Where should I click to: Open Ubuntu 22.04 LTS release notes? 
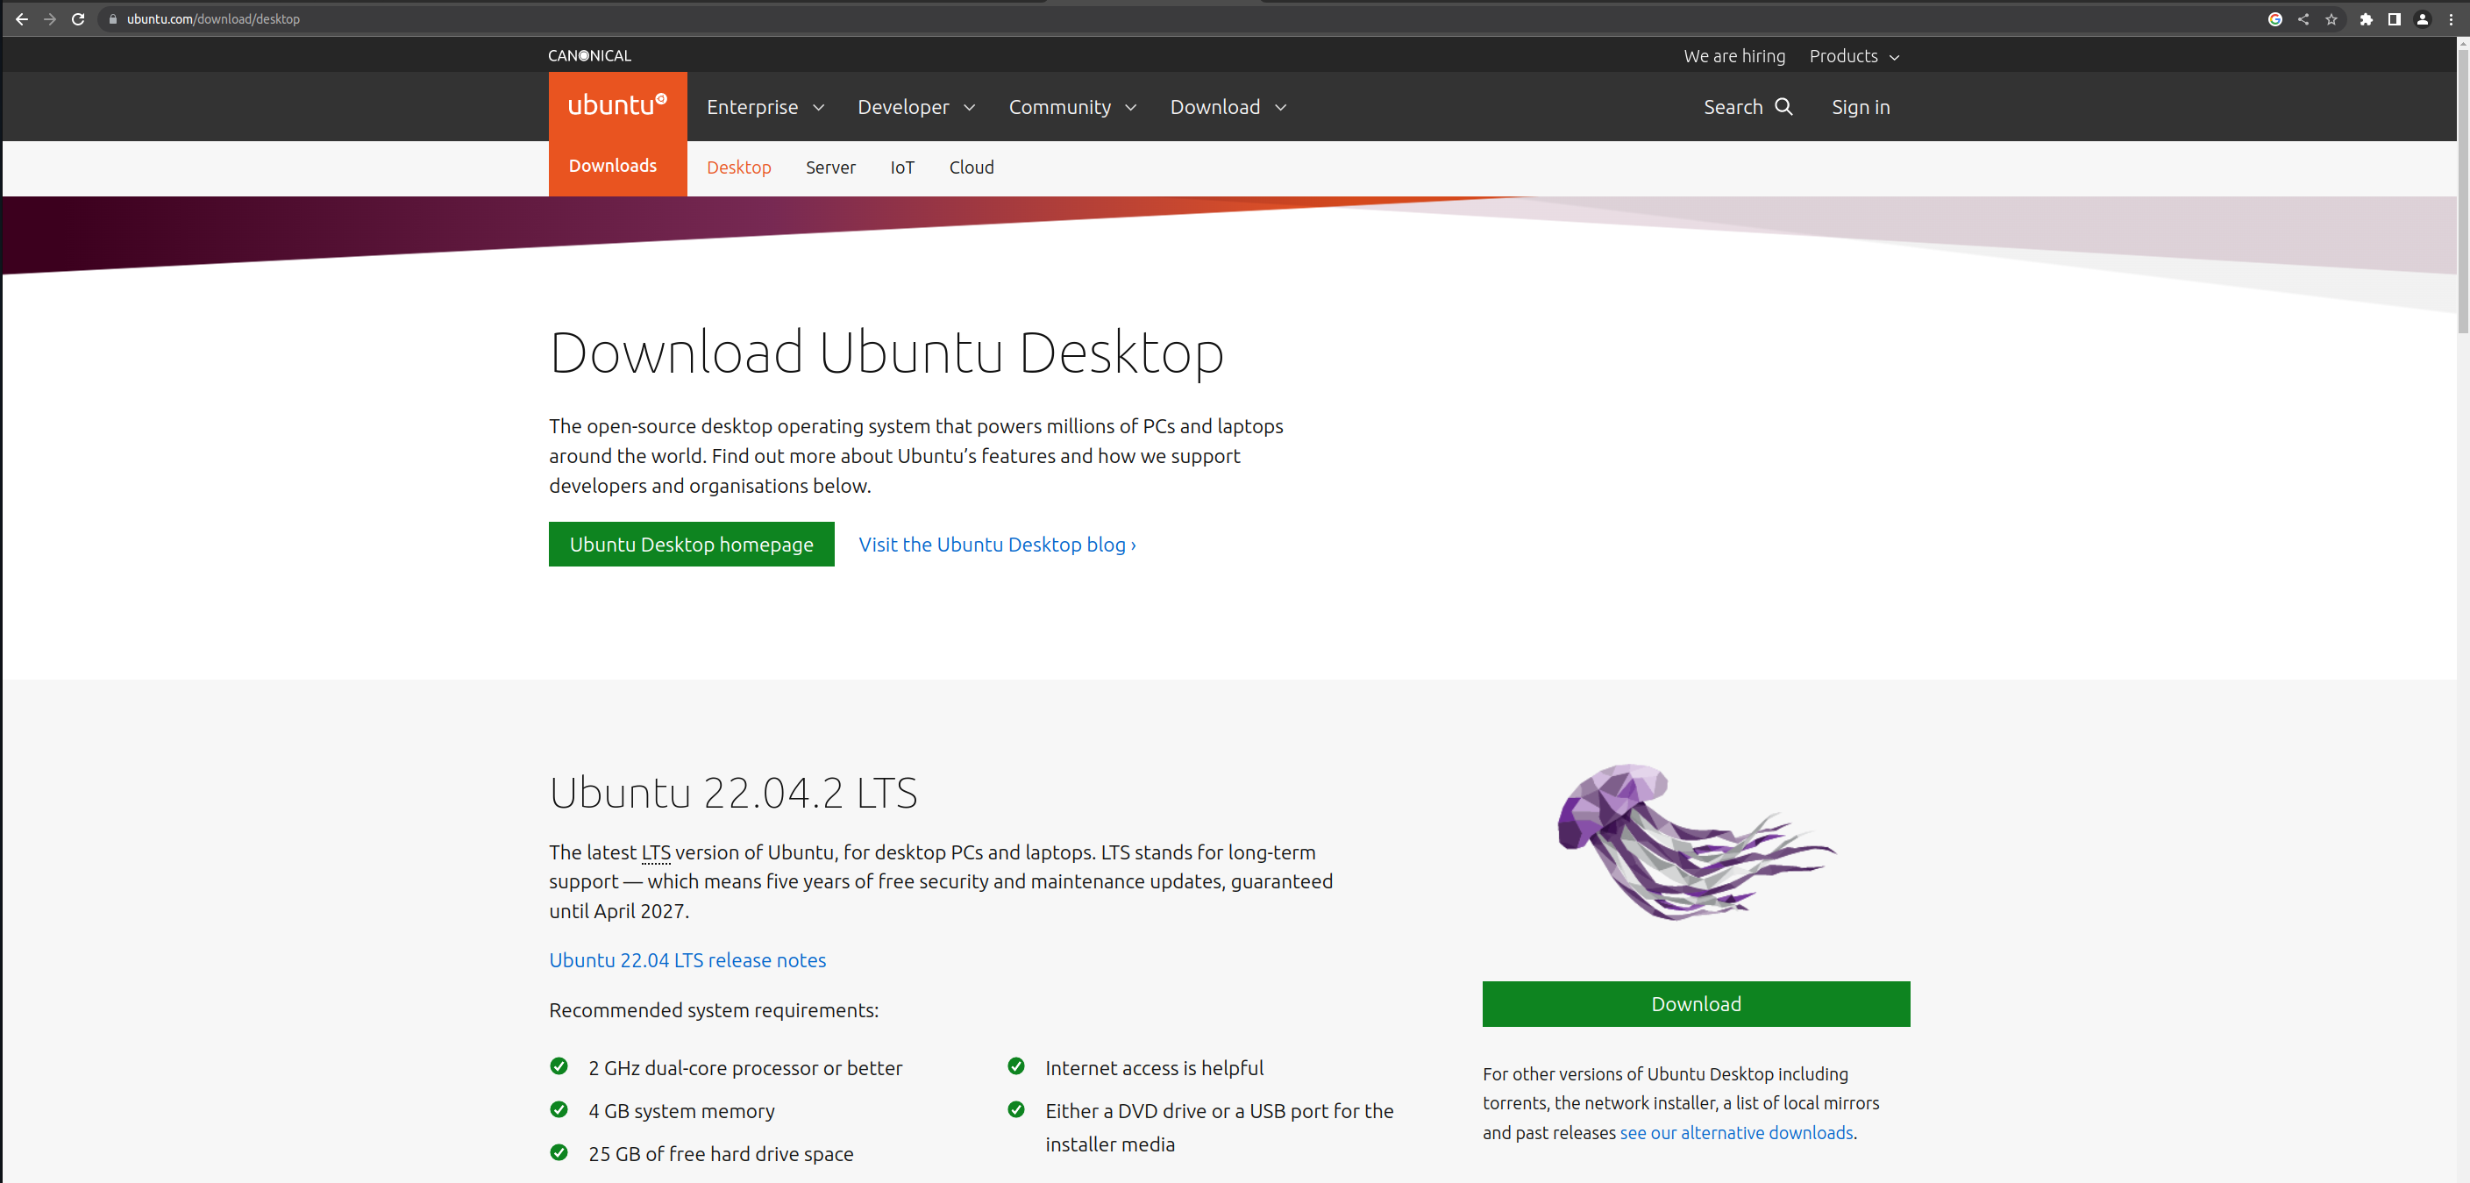pyautogui.click(x=687, y=959)
